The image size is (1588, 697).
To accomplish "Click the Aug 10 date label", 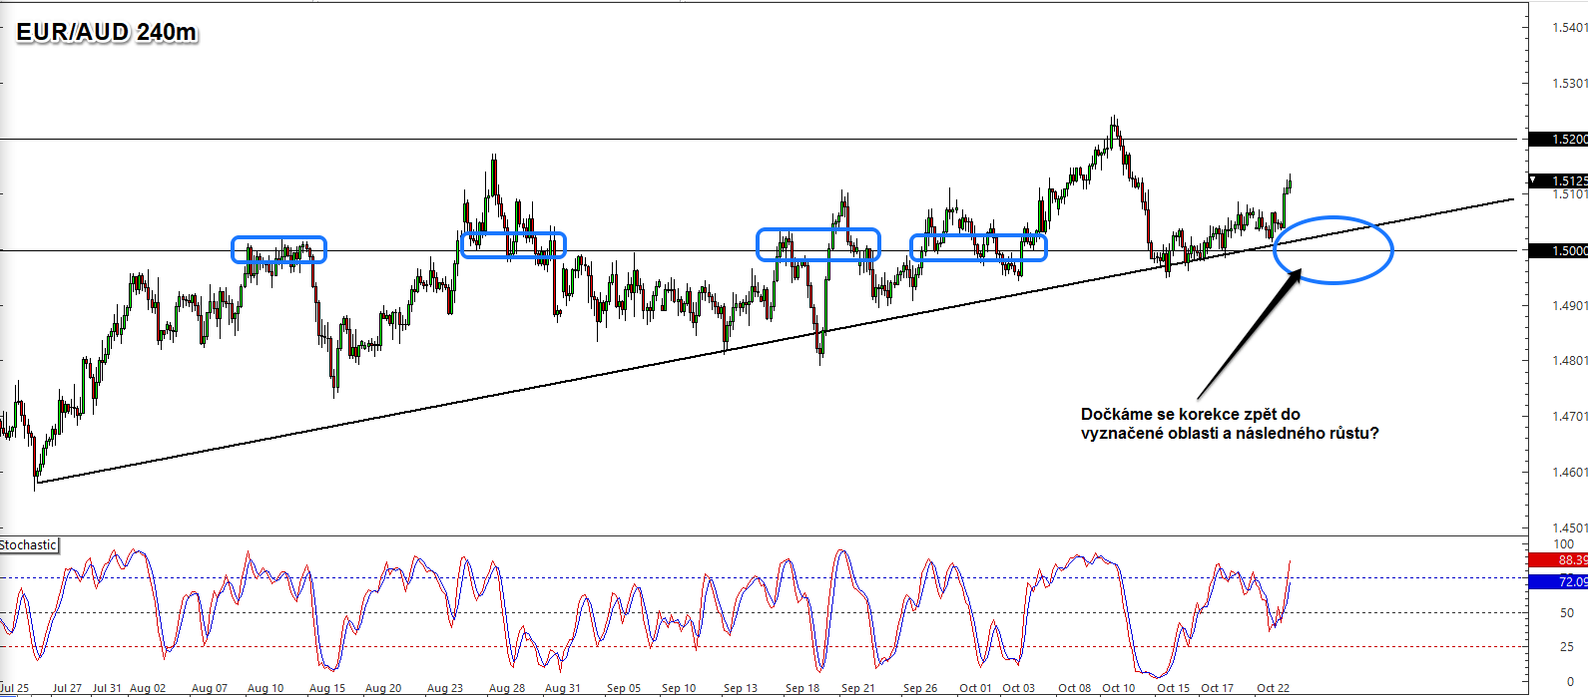I will coord(265,688).
